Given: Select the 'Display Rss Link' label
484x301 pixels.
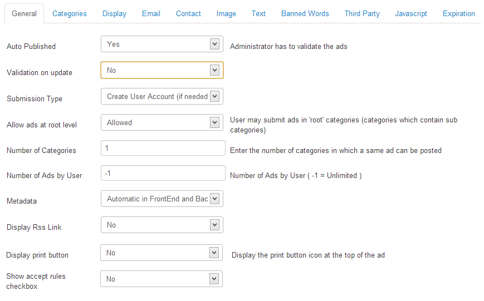Looking at the screenshot, I should (x=34, y=228).
